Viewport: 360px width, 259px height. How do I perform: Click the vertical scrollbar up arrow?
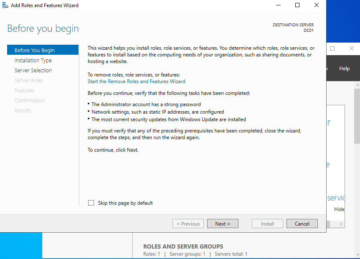click(x=357, y=85)
